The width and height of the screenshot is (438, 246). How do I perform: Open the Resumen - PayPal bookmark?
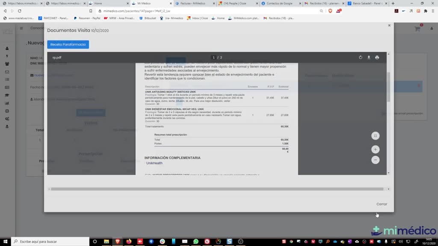(87, 18)
